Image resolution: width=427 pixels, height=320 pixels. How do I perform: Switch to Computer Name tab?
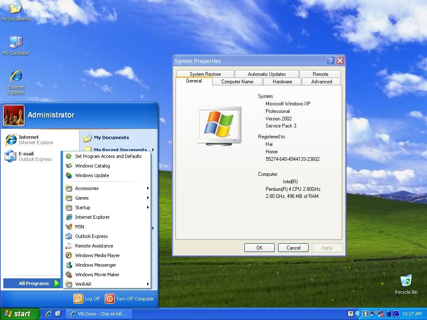(237, 82)
